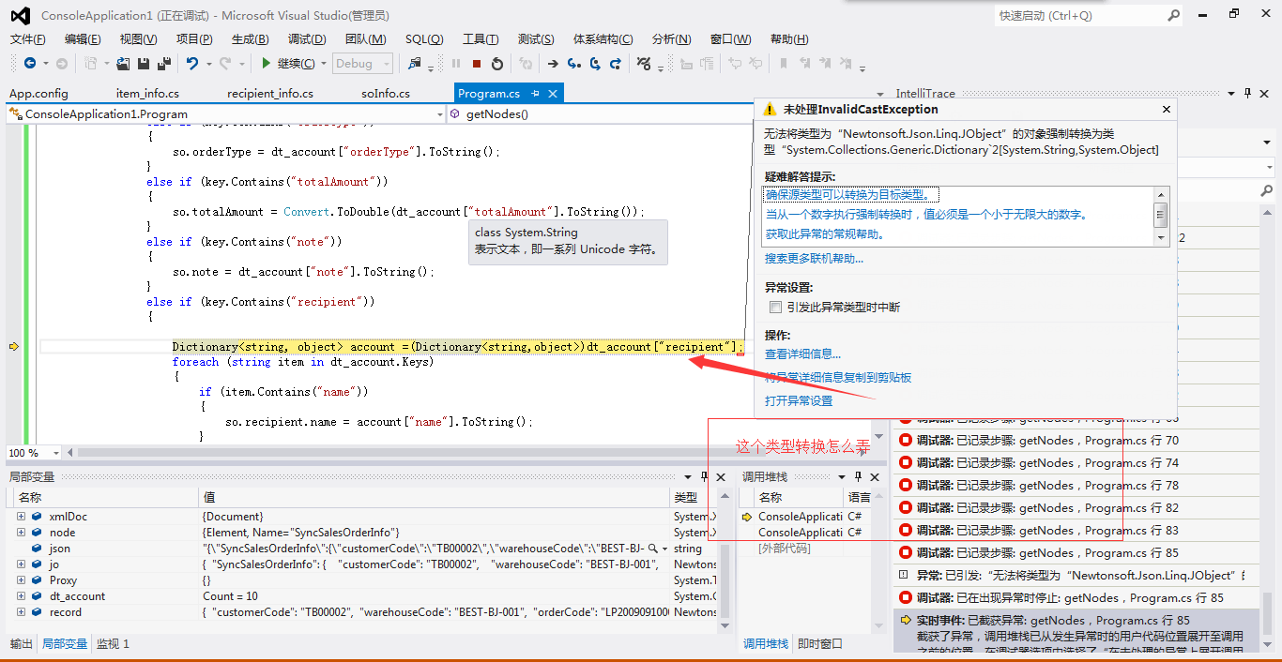Click the Open File icon in toolbar
Image resolution: width=1282 pixels, height=662 pixels.
(124, 64)
